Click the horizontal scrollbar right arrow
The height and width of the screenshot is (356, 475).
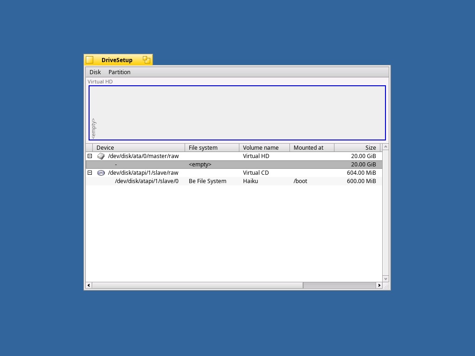click(x=379, y=286)
